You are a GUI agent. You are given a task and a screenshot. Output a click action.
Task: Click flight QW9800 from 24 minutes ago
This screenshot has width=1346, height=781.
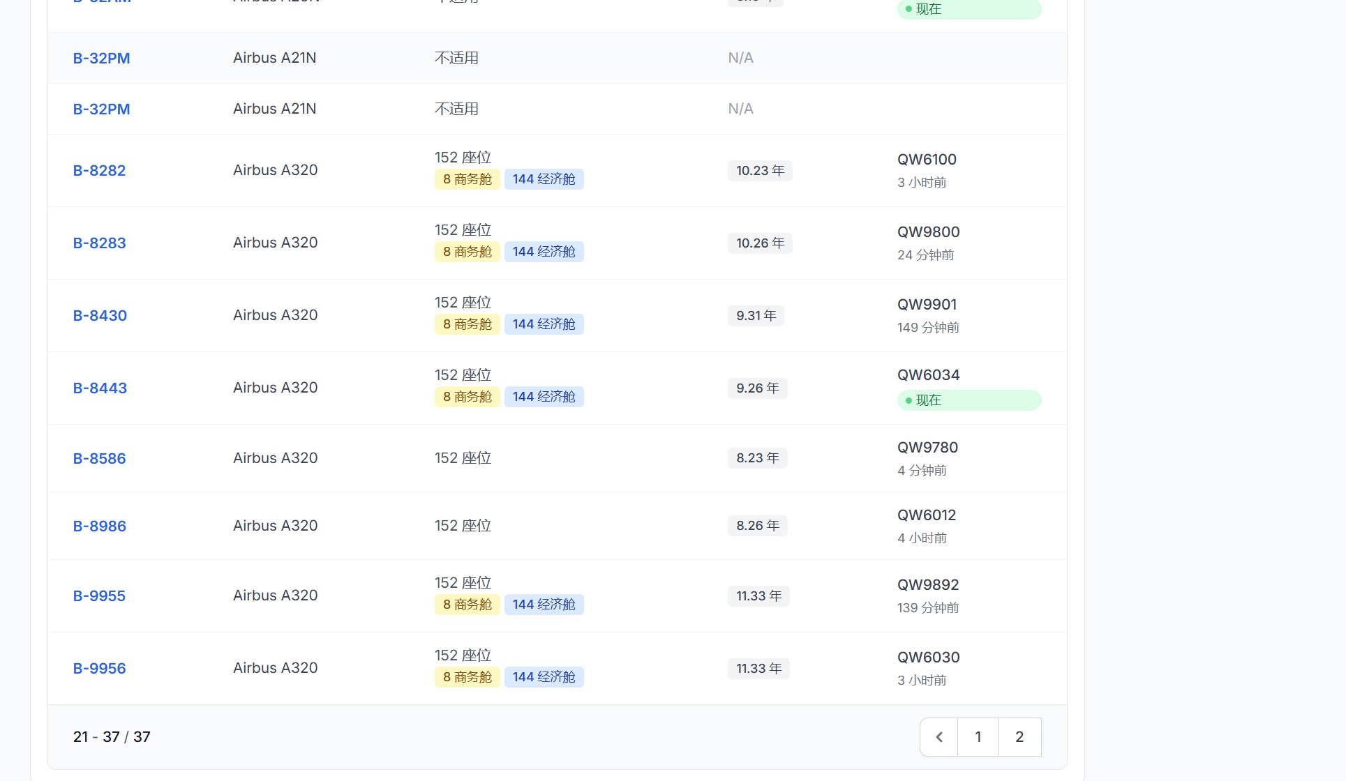click(928, 232)
